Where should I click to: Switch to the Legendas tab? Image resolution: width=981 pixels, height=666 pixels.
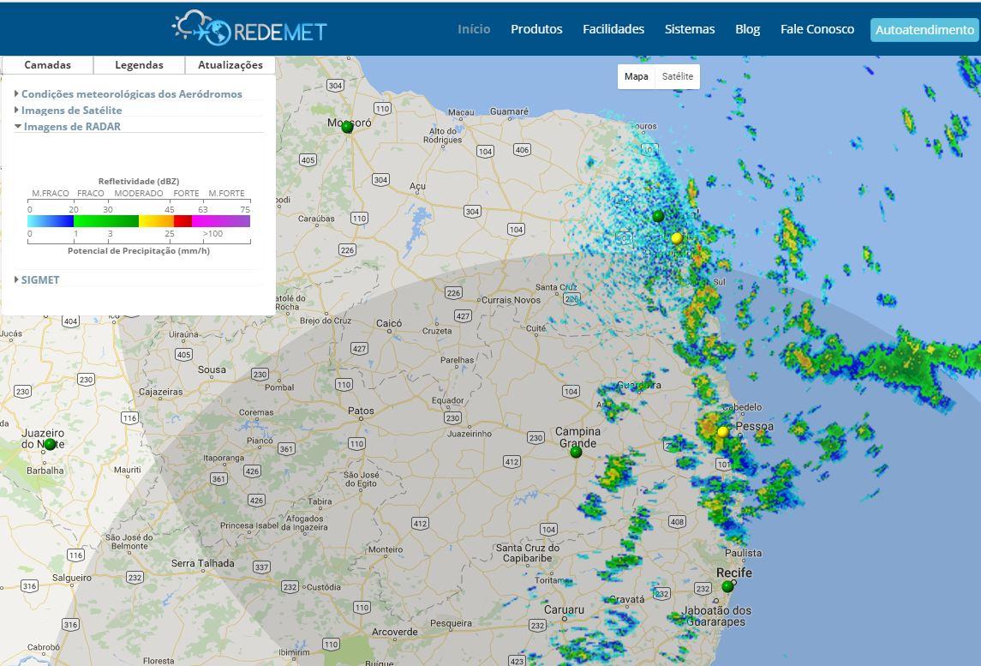139,65
